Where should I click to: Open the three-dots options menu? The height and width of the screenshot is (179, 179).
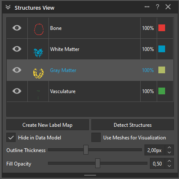tap(147, 7)
